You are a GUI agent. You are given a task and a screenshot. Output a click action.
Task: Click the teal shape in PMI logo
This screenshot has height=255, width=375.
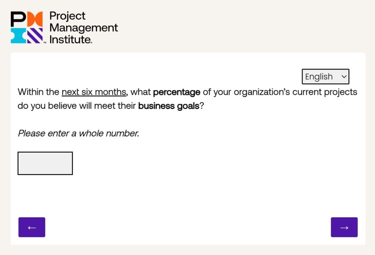point(18,36)
